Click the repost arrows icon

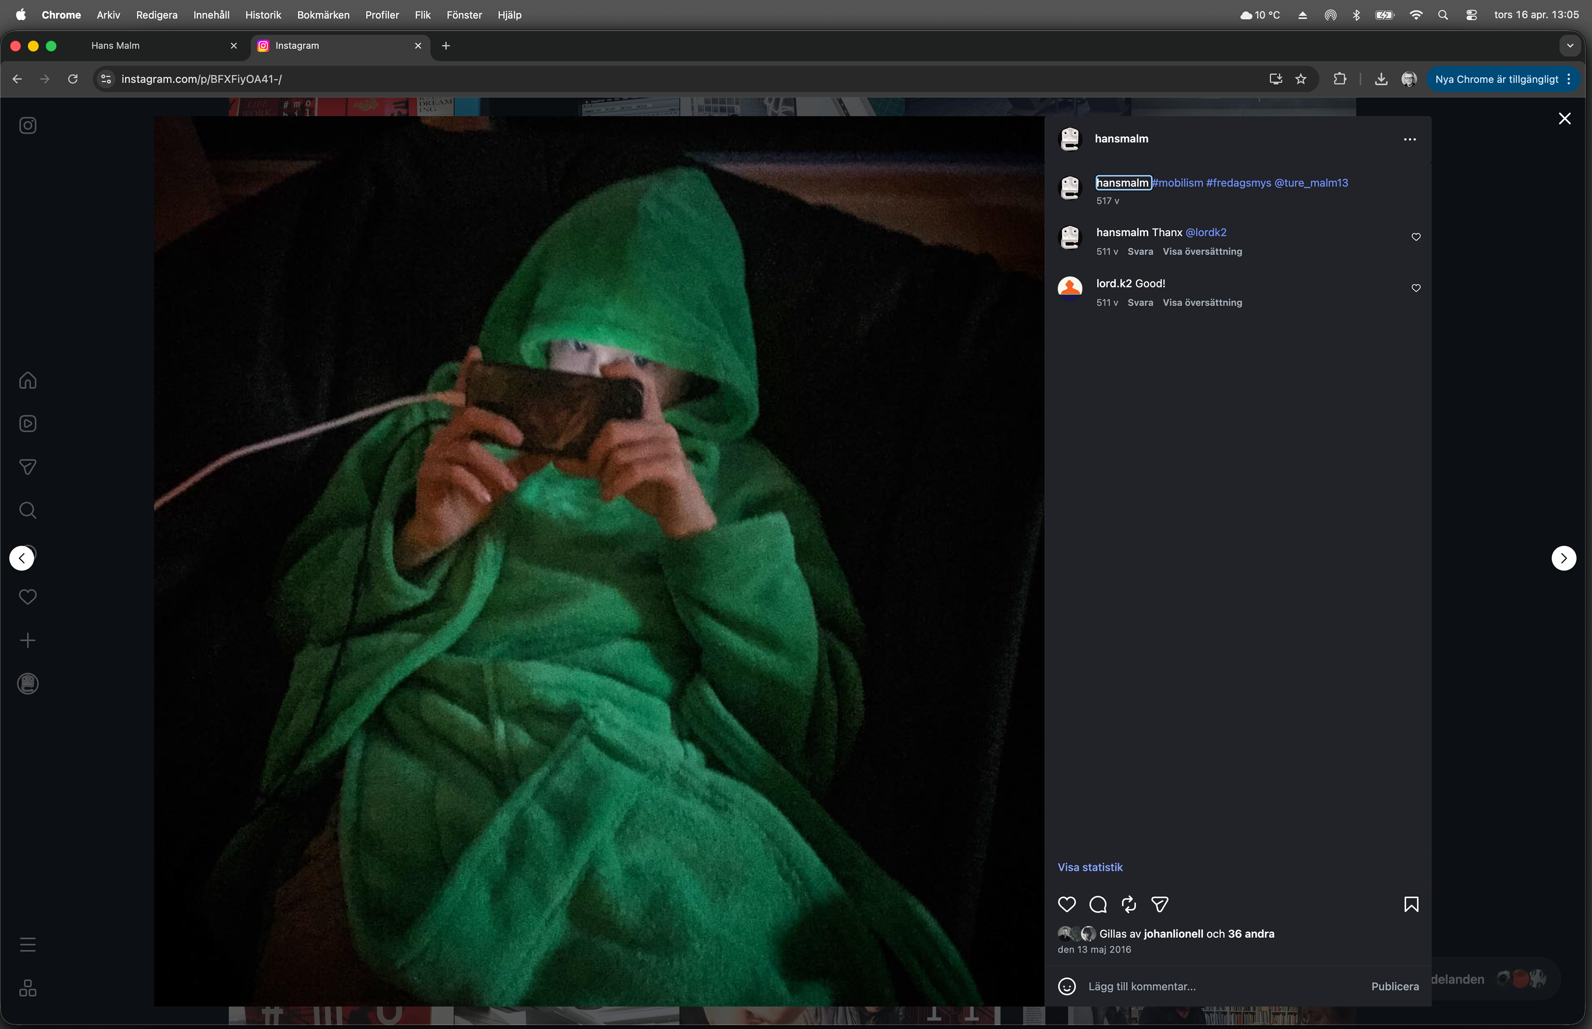click(x=1128, y=904)
